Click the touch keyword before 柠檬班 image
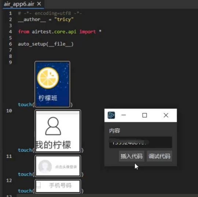The width and height of the screenshot is (198, 197). tap(25, 105)
